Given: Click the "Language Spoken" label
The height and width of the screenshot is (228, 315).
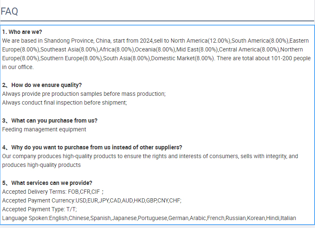Looking at the screenshot, I should click(x=25, y=218).
